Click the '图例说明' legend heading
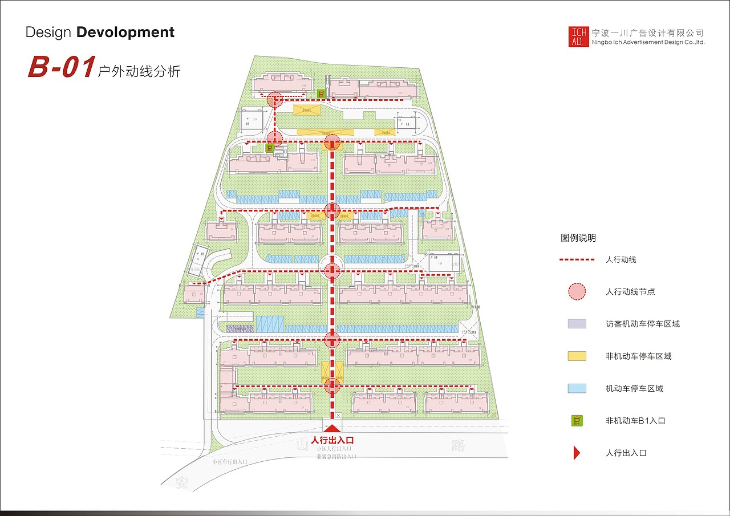The height and width of the screenshot is (516, 730). click(x=578, y=238)
